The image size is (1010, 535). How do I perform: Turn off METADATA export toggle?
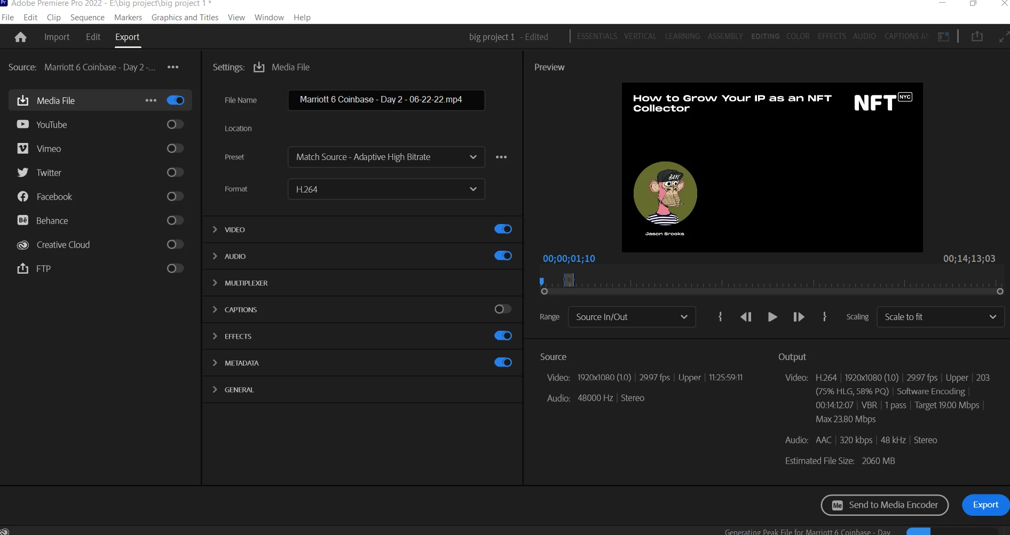503,362
